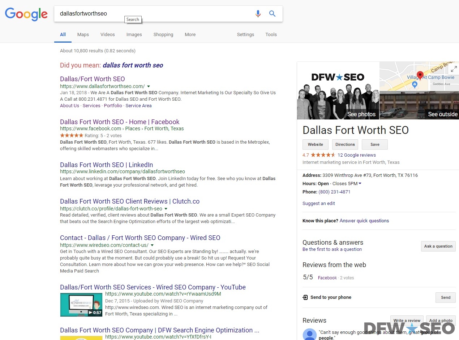Open Wired SEO Company YouTube result title
The height and width of the screenshot is (340, 459).
point(153,287)
